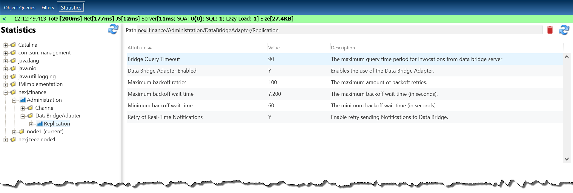Collapse the DataBridgeAdapter node

coord(23,116)
